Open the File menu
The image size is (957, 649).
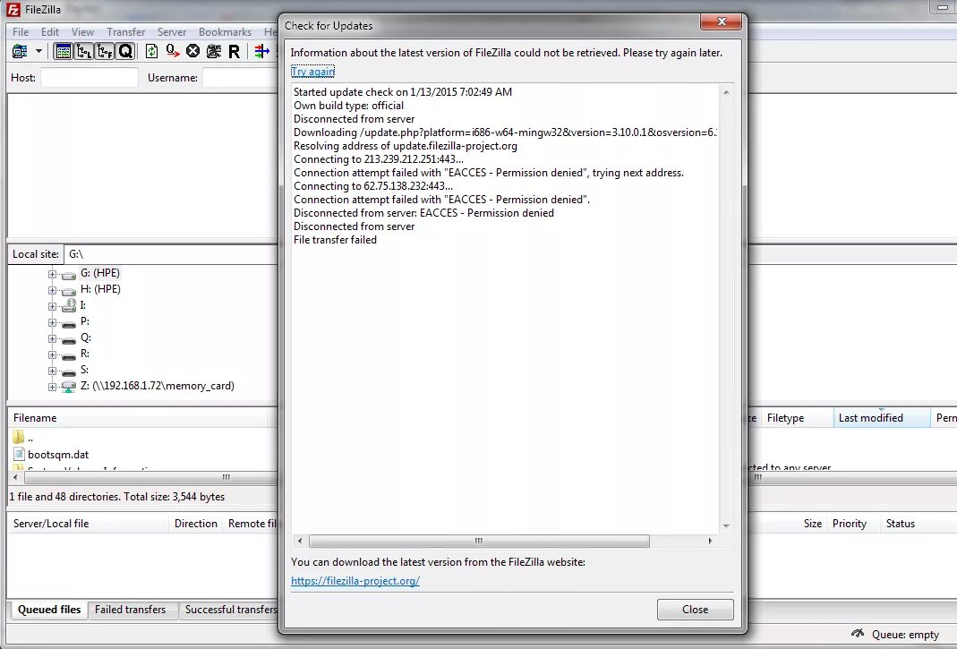pos(20,31)
